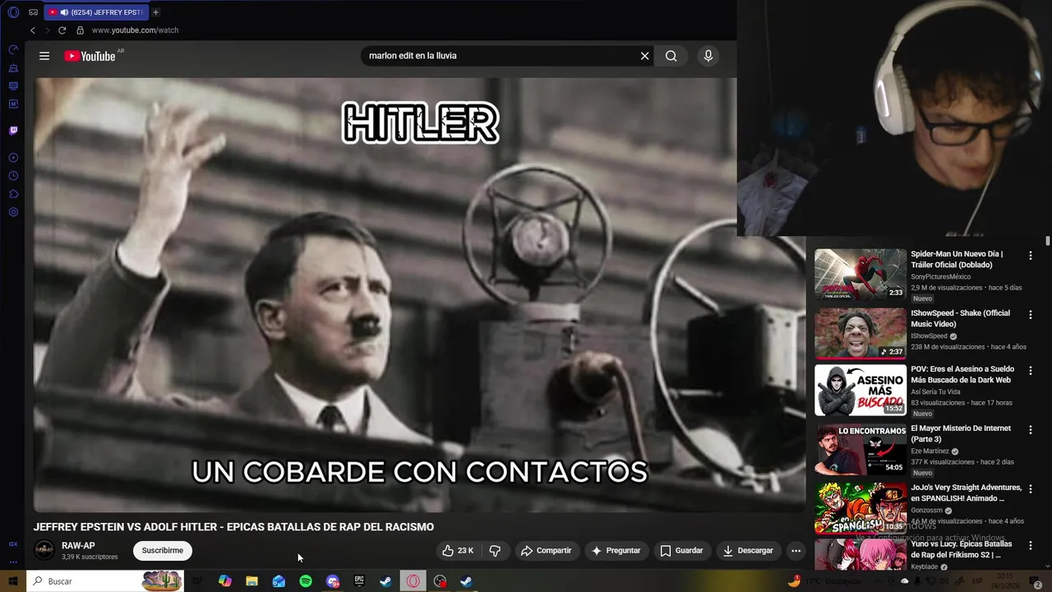Screen dimensions: 1052x592
Task: Open Twitch panel in sidebar
Action: [13, 130]
